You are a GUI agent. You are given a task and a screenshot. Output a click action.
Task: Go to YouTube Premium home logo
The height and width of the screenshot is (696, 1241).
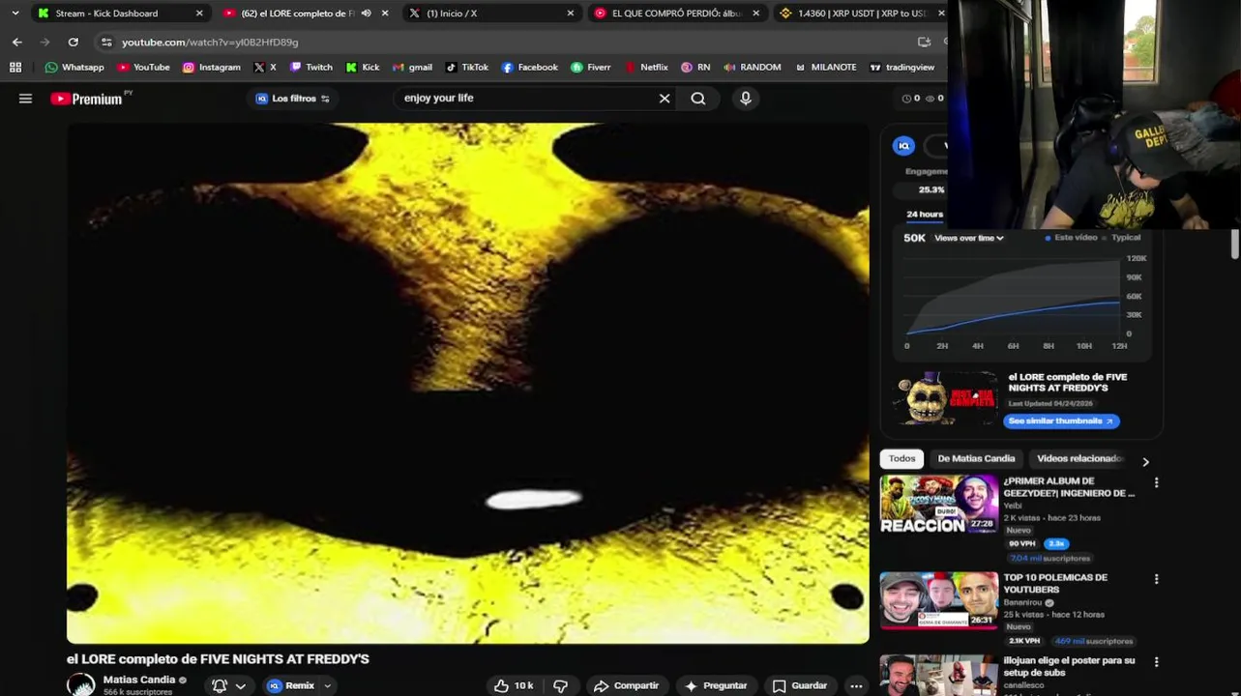click(x=86, y=99)
